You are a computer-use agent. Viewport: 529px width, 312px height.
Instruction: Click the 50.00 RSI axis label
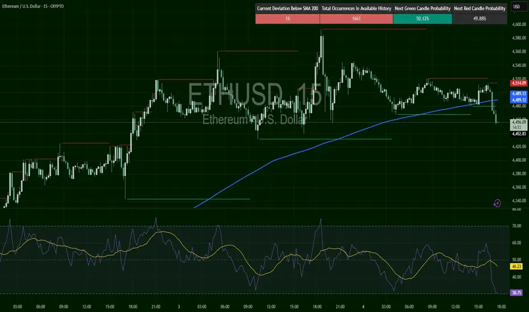(x=517, y=260)
